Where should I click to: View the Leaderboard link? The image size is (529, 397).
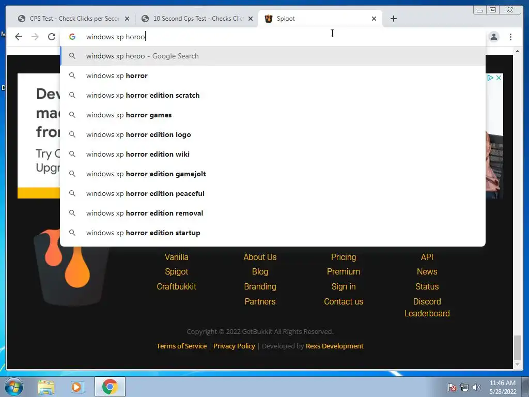click(427, 314)
